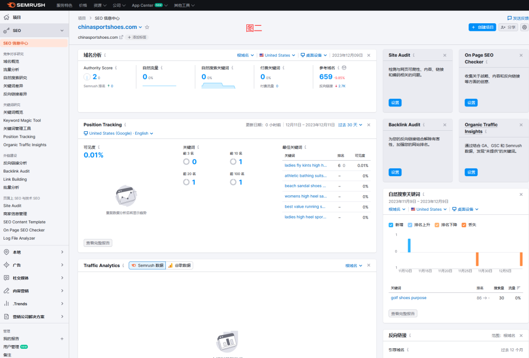Open the 公司 dropdown in top navigation

point(119,5)
